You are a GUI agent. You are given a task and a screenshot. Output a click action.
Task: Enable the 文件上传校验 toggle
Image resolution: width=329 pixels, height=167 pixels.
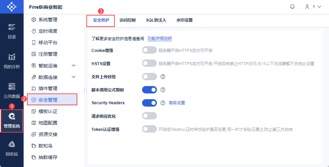tap(149, 77)
